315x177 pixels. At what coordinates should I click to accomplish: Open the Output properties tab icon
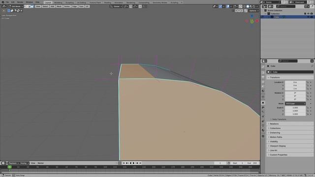[263, 77]
